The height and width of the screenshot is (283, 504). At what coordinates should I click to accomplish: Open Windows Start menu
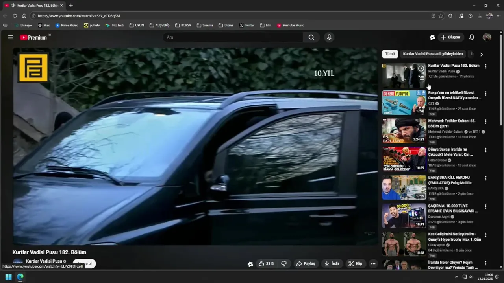(8, 277)
